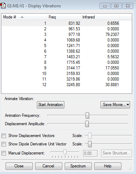
Task: Select mode 5 row with frequency 1241.71
Action: pos(61,46)
